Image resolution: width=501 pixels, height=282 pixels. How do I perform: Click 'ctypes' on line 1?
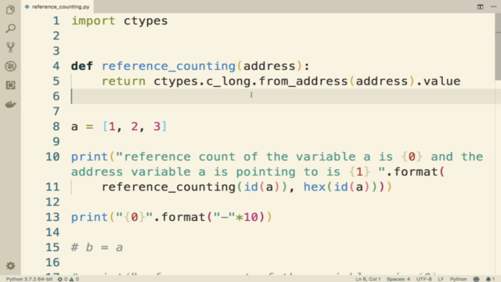click(146, 21)
